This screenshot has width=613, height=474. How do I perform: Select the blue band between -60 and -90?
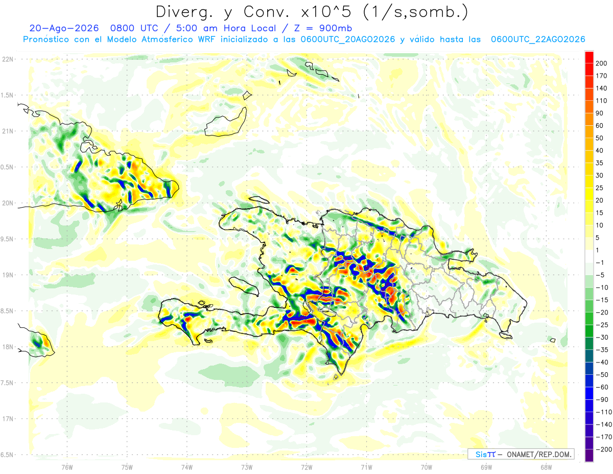tap(589, 393)
